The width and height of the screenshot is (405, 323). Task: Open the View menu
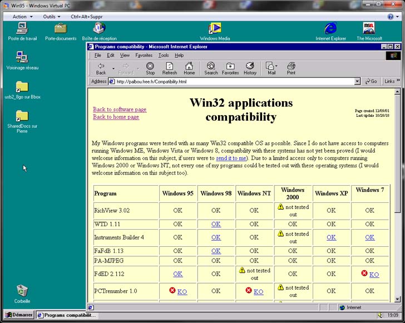[125, 55]
